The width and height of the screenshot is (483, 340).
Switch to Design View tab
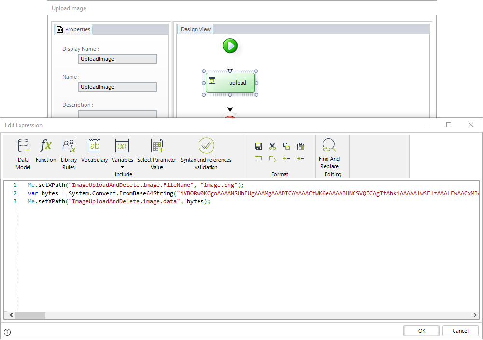(x=195, y=29)
